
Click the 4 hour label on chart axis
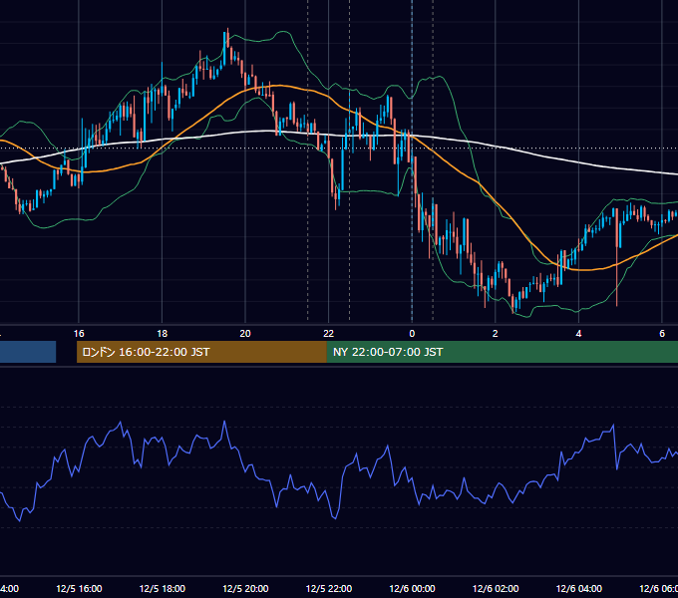(578, 333)
